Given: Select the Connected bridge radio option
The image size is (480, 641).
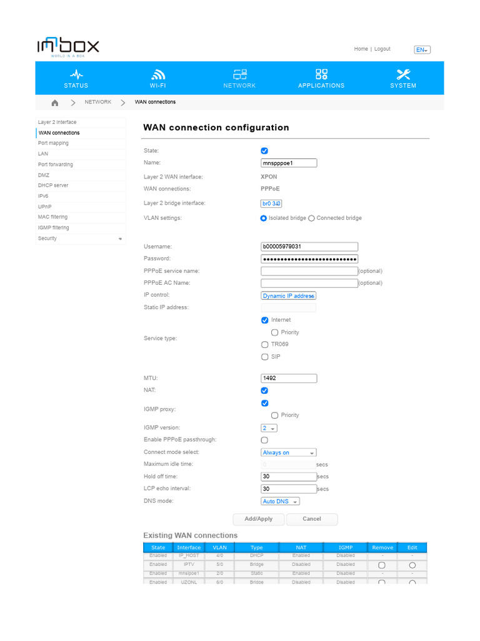Looking at the screenshot, I should coord(311,218).
